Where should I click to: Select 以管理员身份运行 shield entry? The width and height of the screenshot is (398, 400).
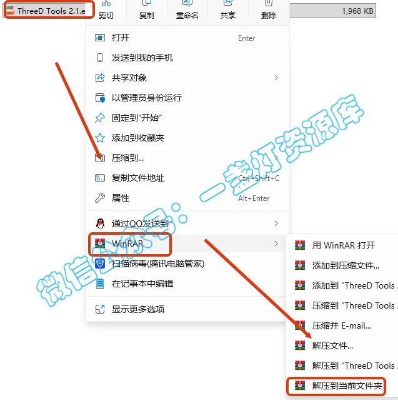(187, 98)
